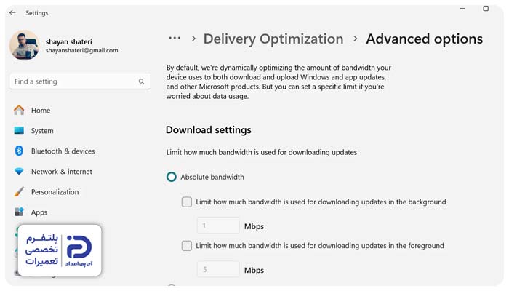The width and height of the screenshot is (509, 291).
Task: Open the Bluetooth & devices section
Action: (x=63, y=151)
